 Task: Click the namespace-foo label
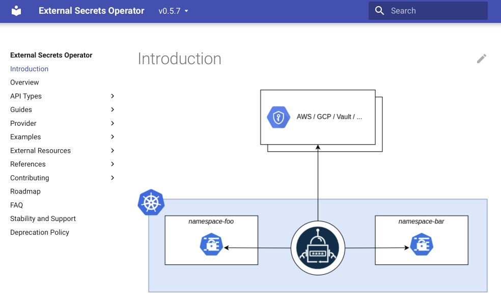click(x=211, y=221)
